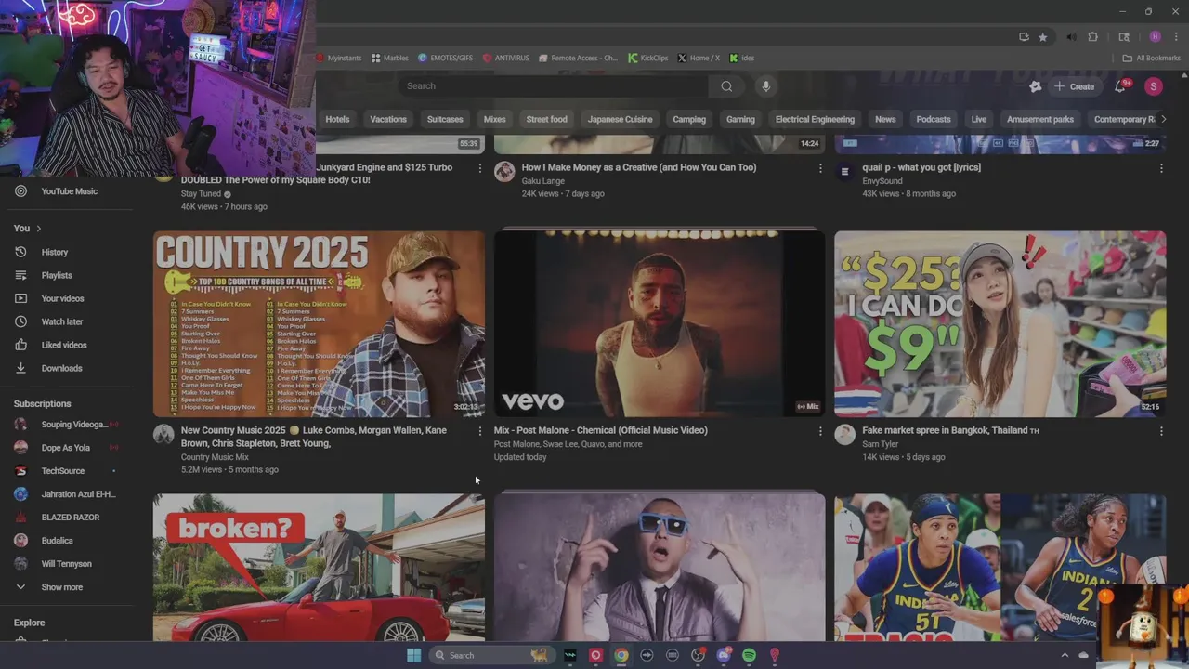Switch to Chrome in the taskbar
Viewport: 1189px width, 669px height.
point(621,655)
